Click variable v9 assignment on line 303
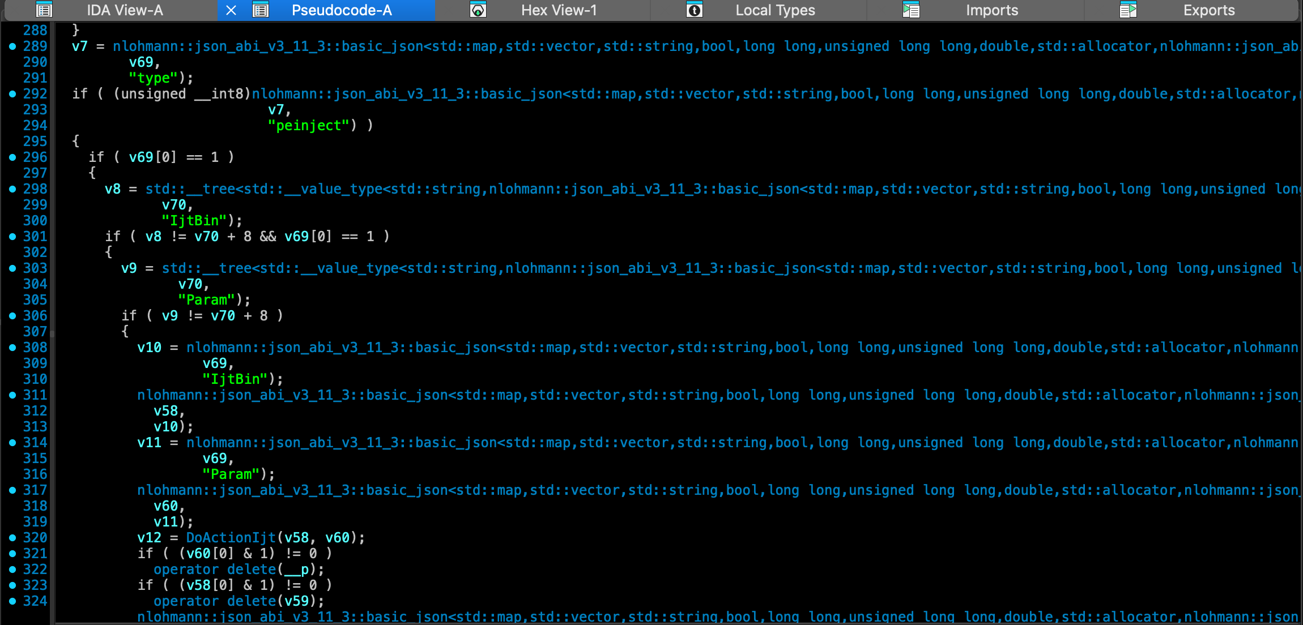Image resolution: width=1303 pixels, height=625 pixels. coord(129,268)
